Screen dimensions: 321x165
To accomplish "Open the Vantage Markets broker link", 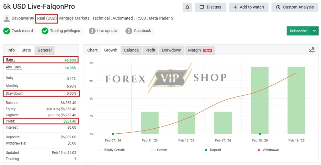I will pyautogui.click(x=74, y=18).
